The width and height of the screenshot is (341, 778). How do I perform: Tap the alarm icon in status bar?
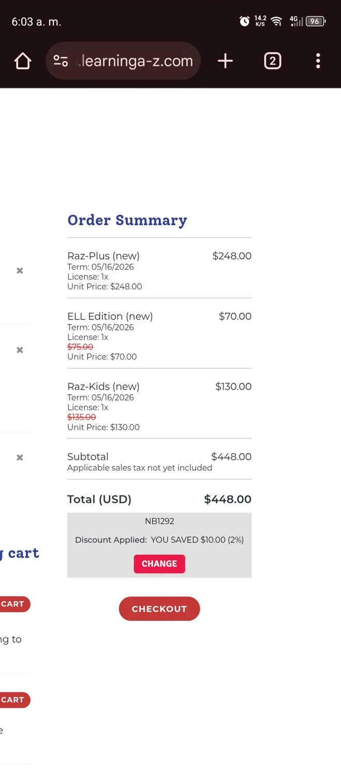click(x=244, y=21)
